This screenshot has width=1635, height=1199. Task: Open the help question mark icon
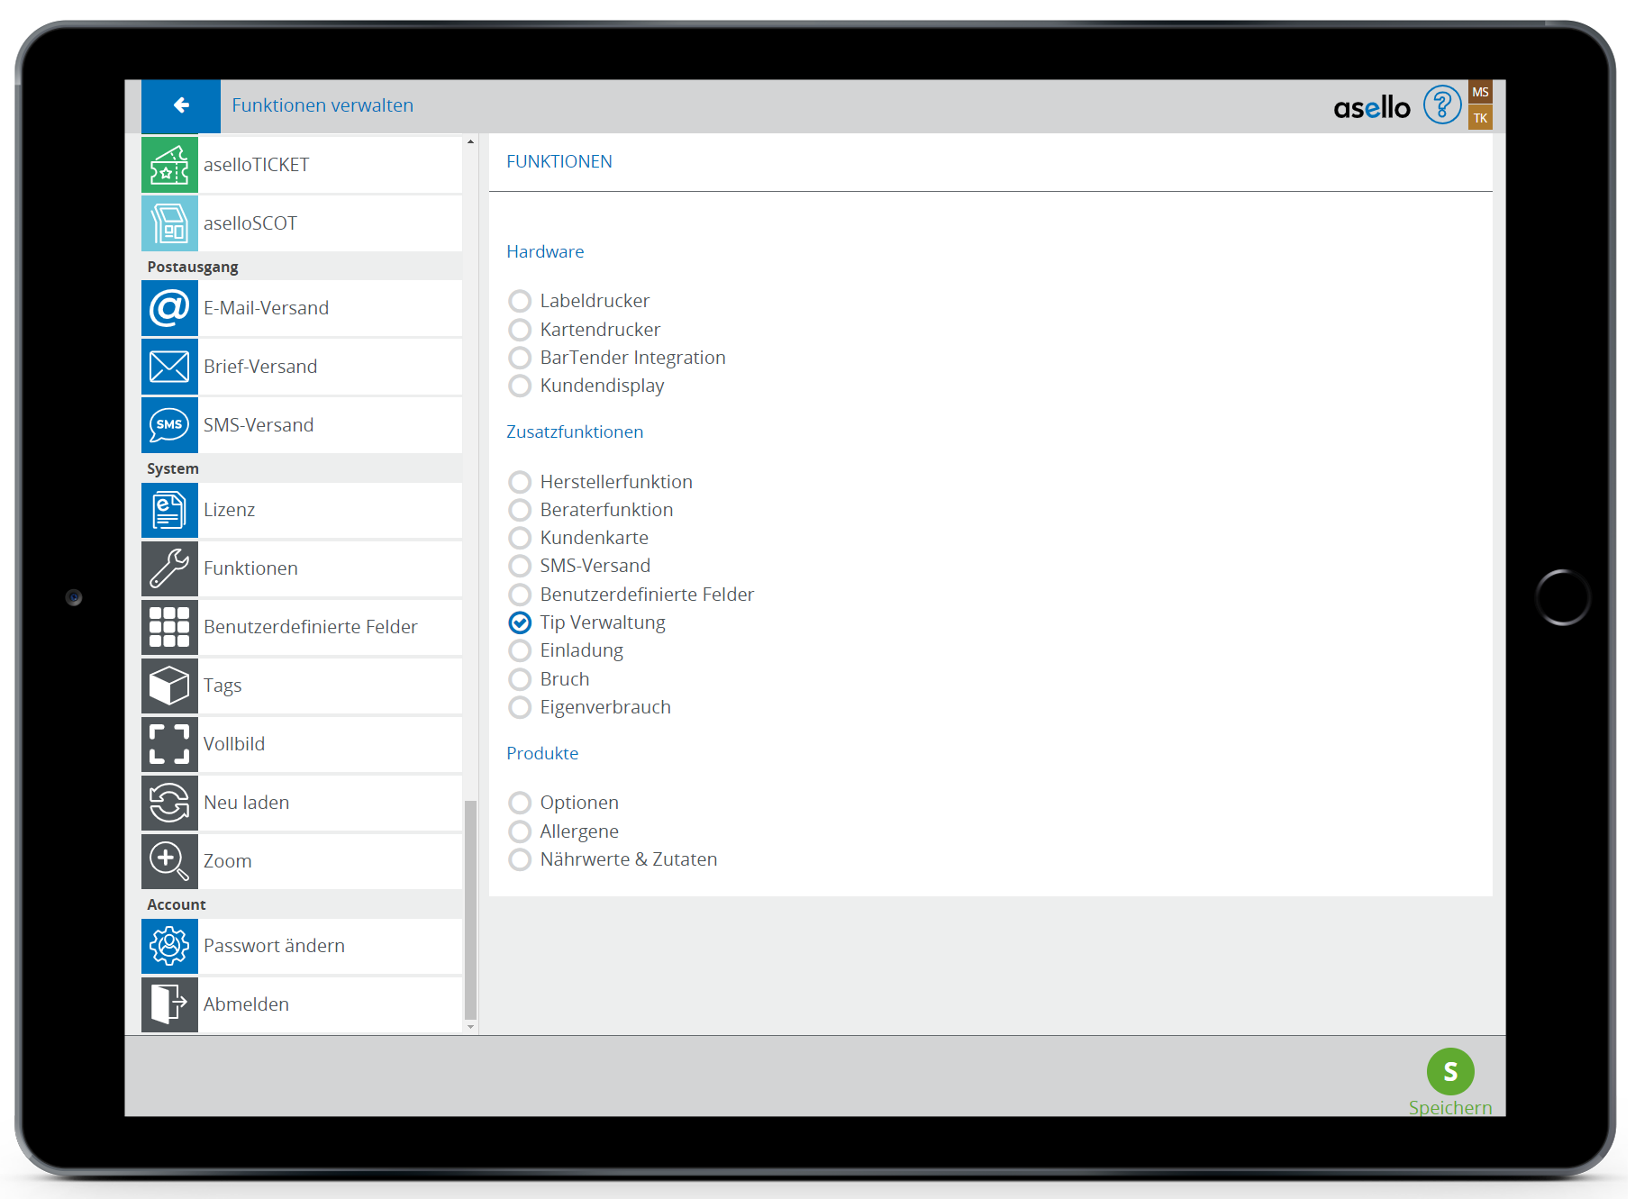pos(1441,105)
